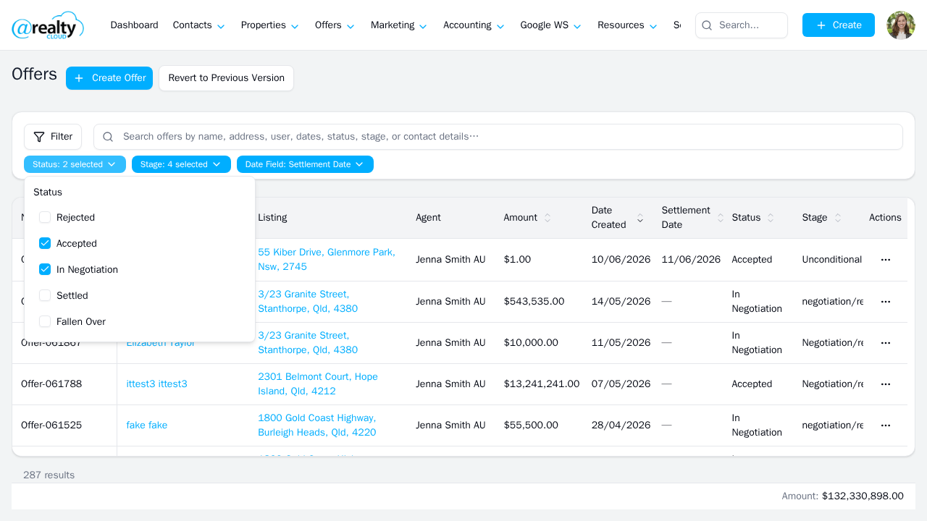Click the magnifier icon in top search box
The image size is (927, 521).
tap(707, 25)
